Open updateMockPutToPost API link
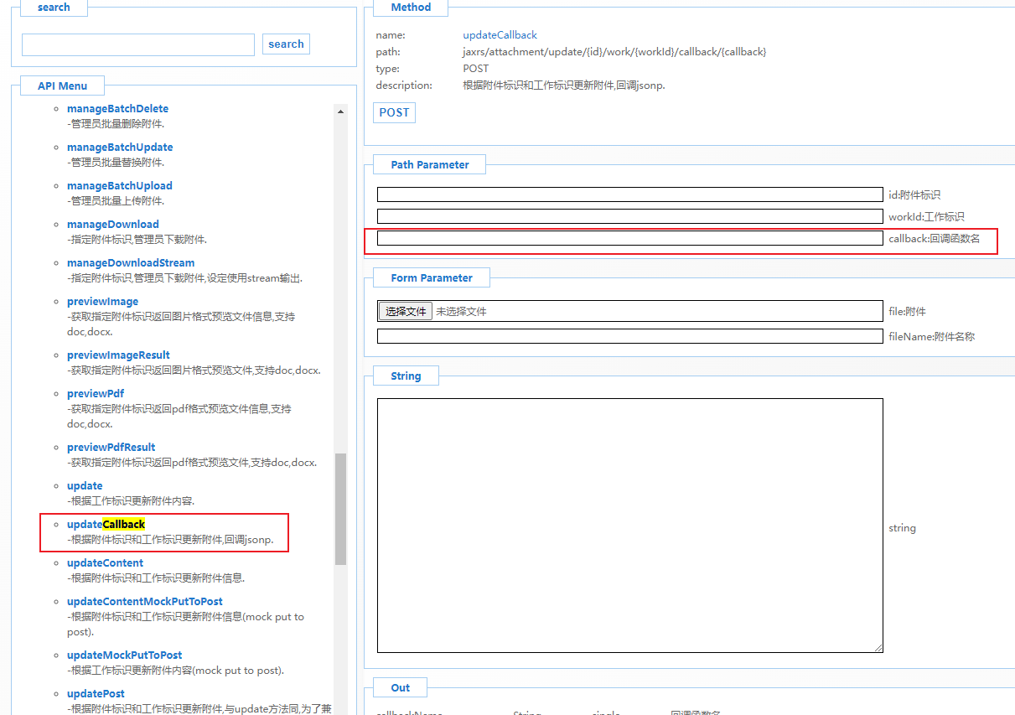The image size is (1015, 715). click(x=125, y=655)
